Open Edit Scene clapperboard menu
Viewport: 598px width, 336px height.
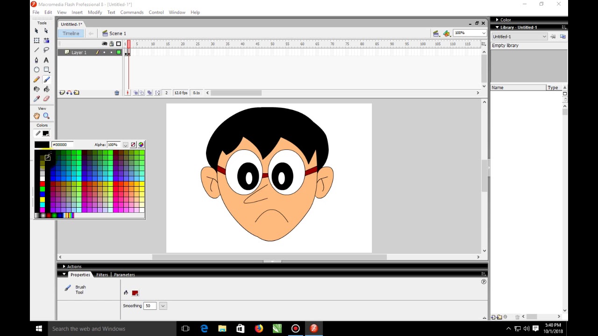tap(436, 33)
